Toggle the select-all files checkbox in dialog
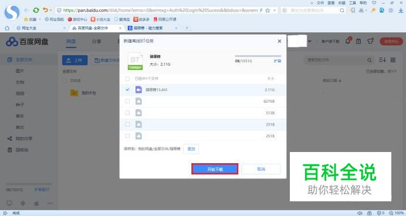 click(127, 79)
